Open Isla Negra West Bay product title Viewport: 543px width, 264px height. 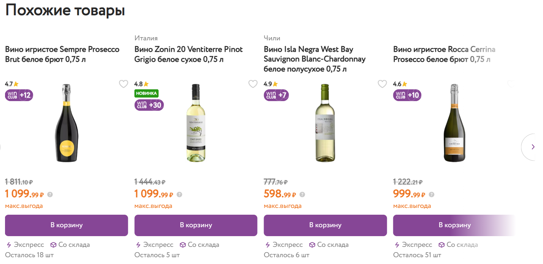[x=315, y=59]
